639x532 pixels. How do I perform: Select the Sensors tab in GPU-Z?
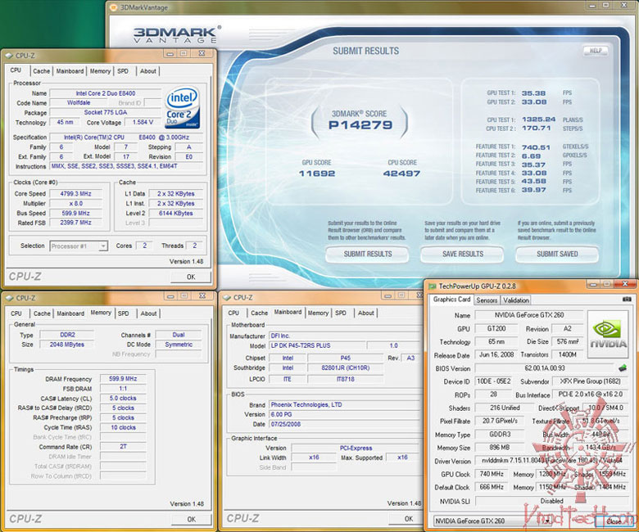click(x=487, y=300)
